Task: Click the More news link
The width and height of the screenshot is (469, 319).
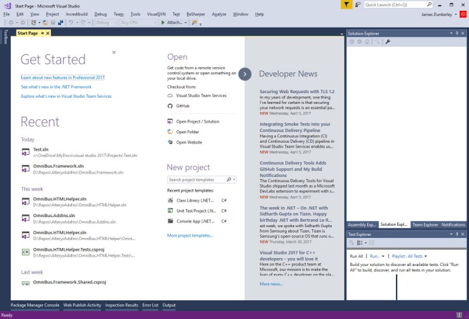Action: click(x=271, y=284)
